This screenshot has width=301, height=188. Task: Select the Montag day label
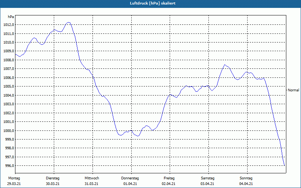tap(14, 178)
